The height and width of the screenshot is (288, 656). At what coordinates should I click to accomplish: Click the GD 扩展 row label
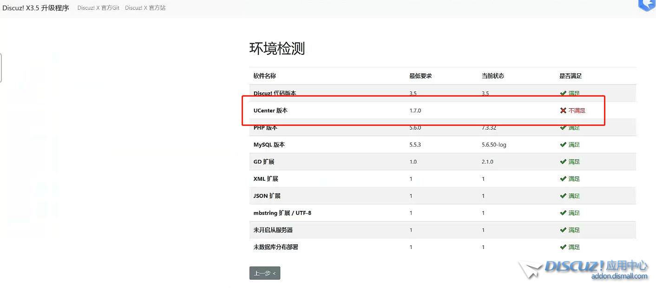coord(264,162)
